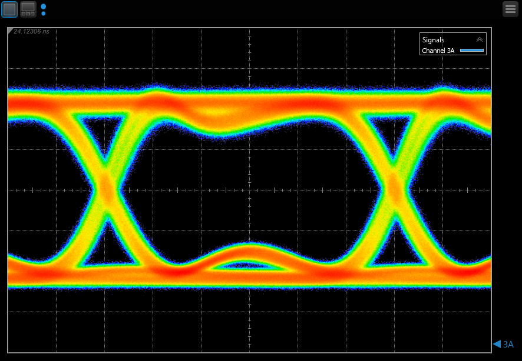Viewport: 522px width, 361px height.
Task: Open the blue vertical dots options menu
Action: [x=43, y=9]
